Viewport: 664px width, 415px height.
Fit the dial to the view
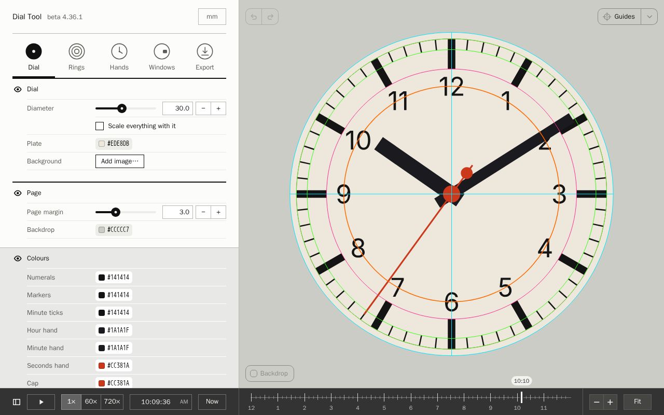point(638,402)
